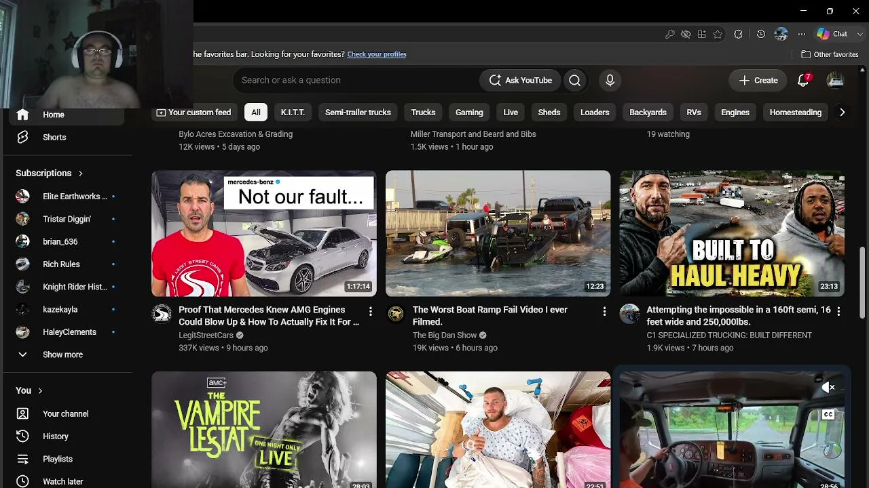Open the Rich Rules channel avatar
869x488 pixels.
22,264
